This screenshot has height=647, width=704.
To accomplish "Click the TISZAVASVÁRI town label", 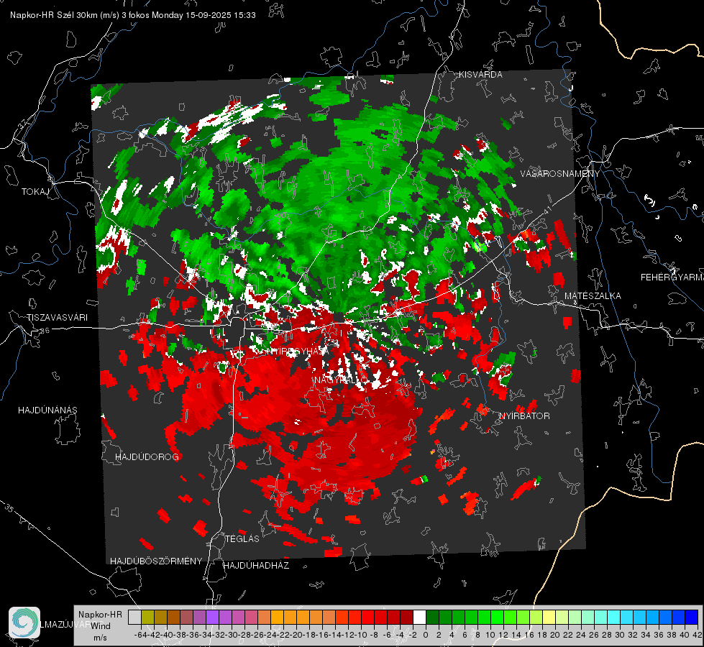I will [x=57, y=318].
